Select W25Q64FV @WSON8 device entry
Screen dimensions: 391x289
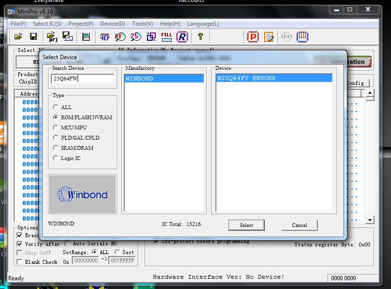click(x=274, y=78)
